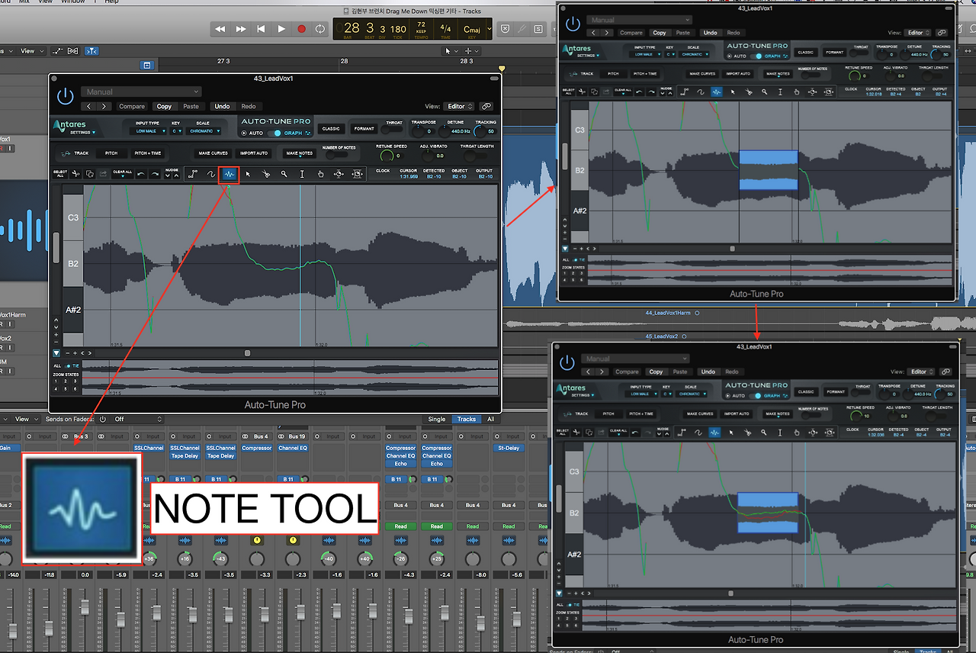This screenshot has height=653, width=976.
Task: Open the mixer View menu
Action: click(26, 419)
